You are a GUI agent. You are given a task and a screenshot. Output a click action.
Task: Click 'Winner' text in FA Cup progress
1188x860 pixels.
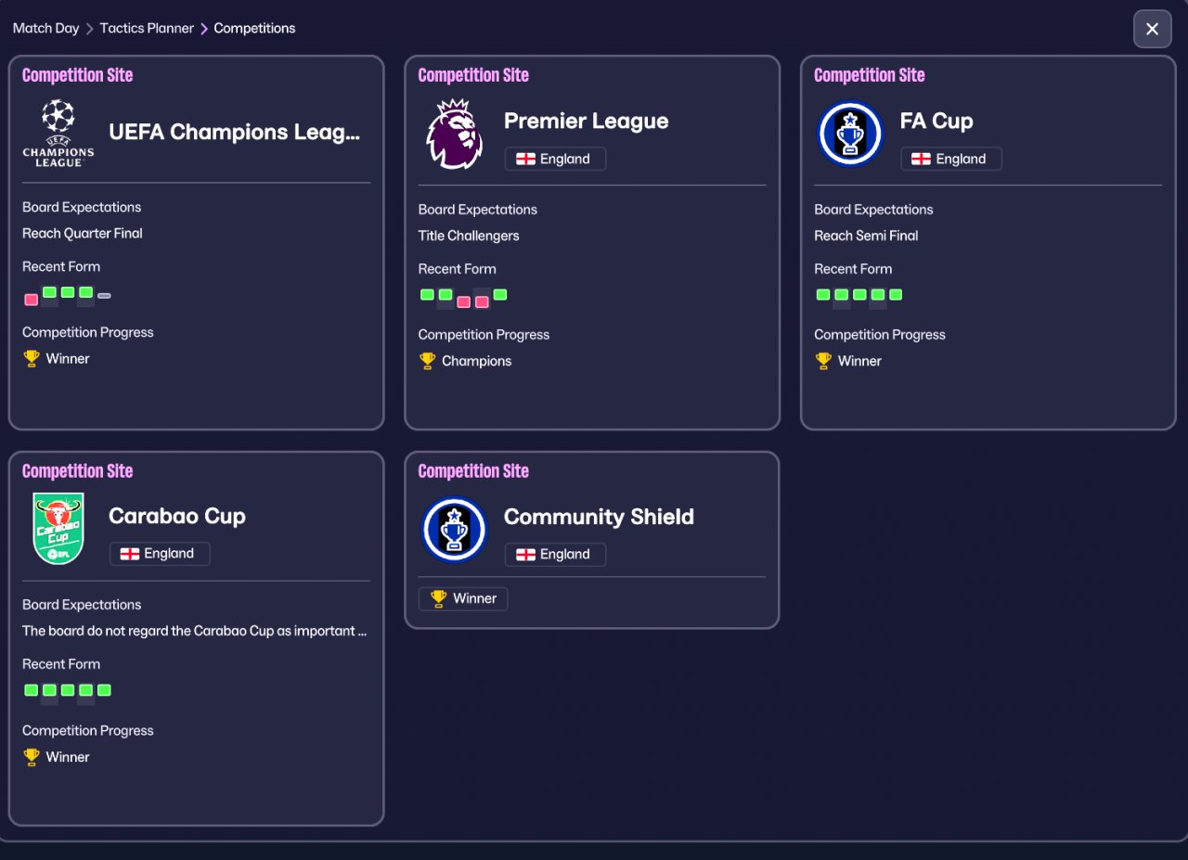(x=859, y=361)
